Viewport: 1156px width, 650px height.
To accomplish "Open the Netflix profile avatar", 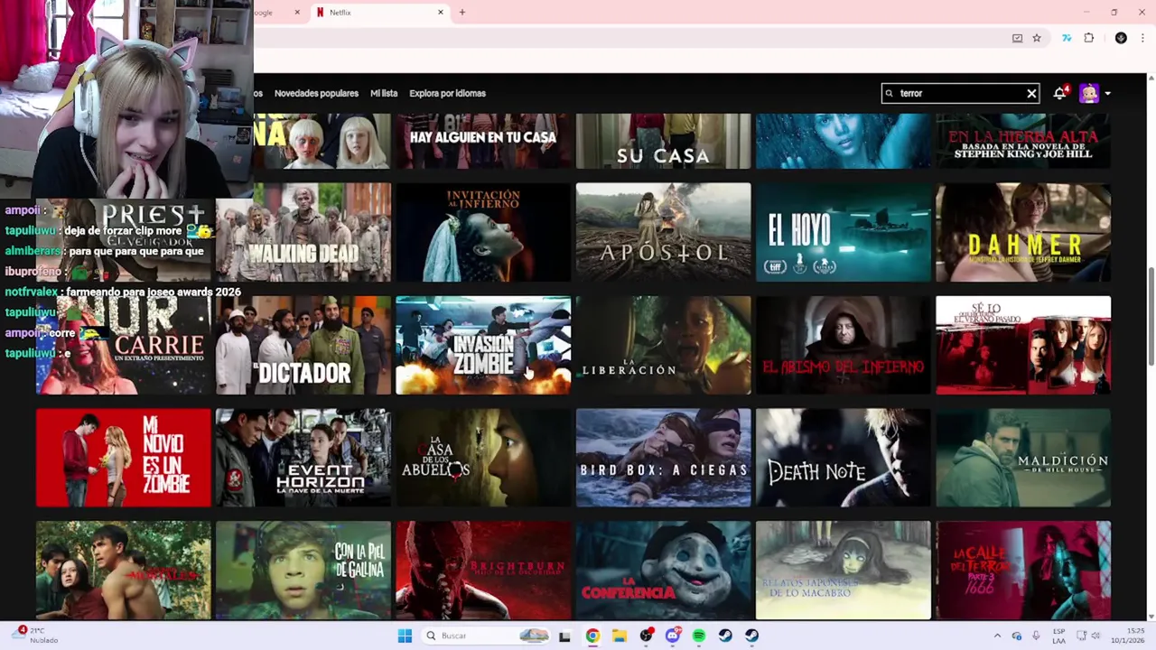I will [x=1089, y=93].
